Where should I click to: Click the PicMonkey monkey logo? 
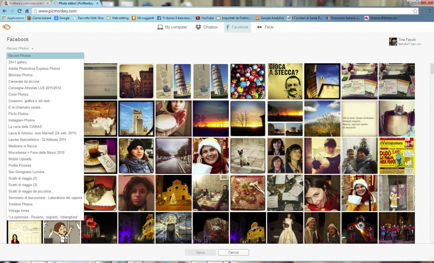pyautogui.click(x=7, y=27)
